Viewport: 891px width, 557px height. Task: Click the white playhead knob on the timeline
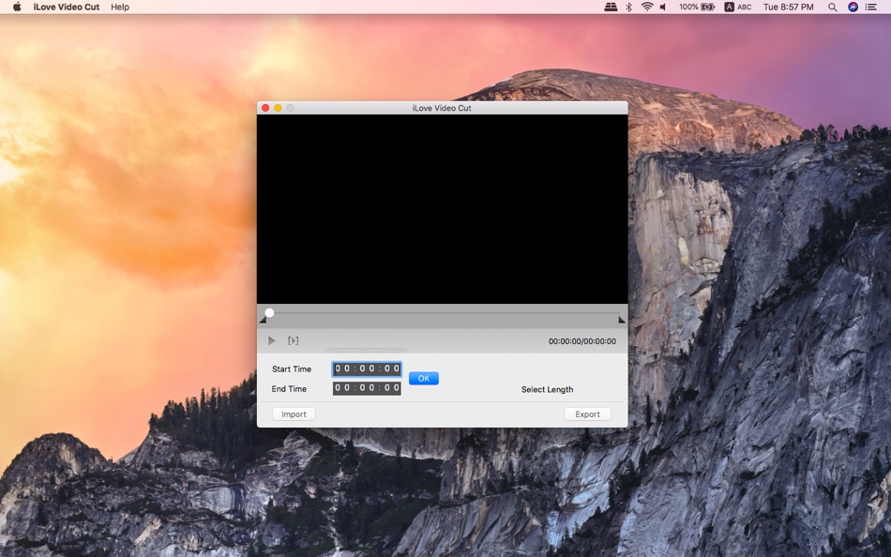click(x=269, y=312)
